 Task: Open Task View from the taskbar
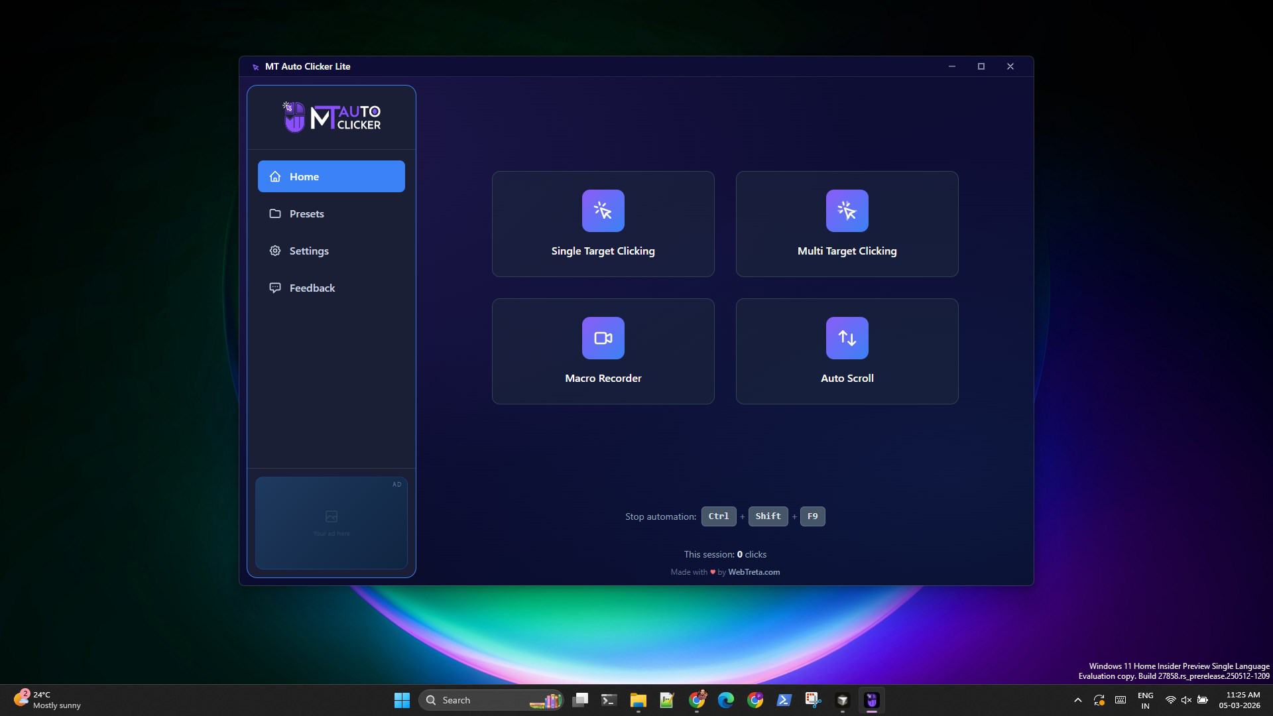click(580, 700)
